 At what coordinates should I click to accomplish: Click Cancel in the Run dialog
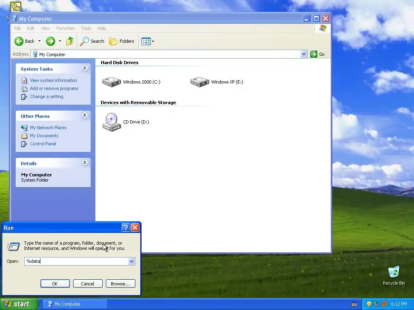coord(88,284)
